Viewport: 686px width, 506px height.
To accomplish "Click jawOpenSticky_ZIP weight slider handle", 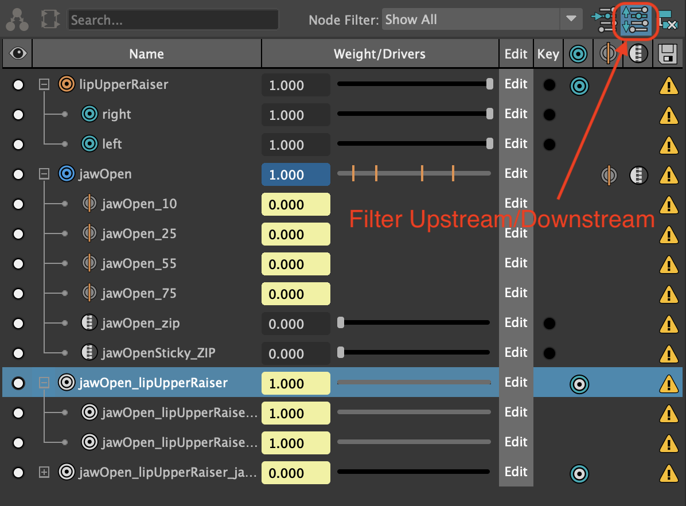I will coord(341,352).
